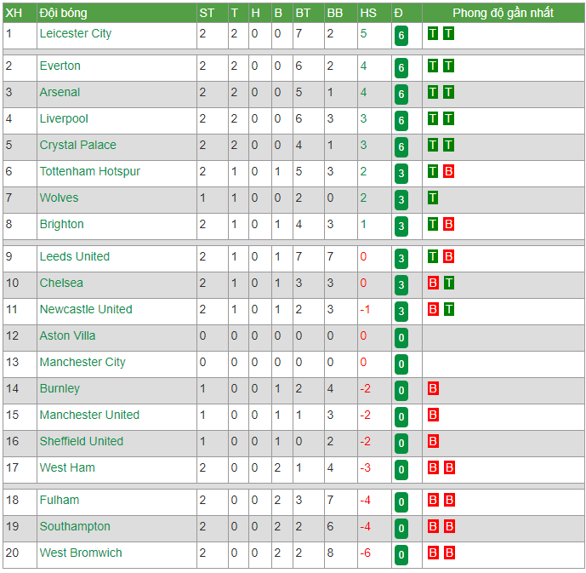Click Wolves' green T form badge
This screenshot has height=573, width=586.
pos(433,198)
